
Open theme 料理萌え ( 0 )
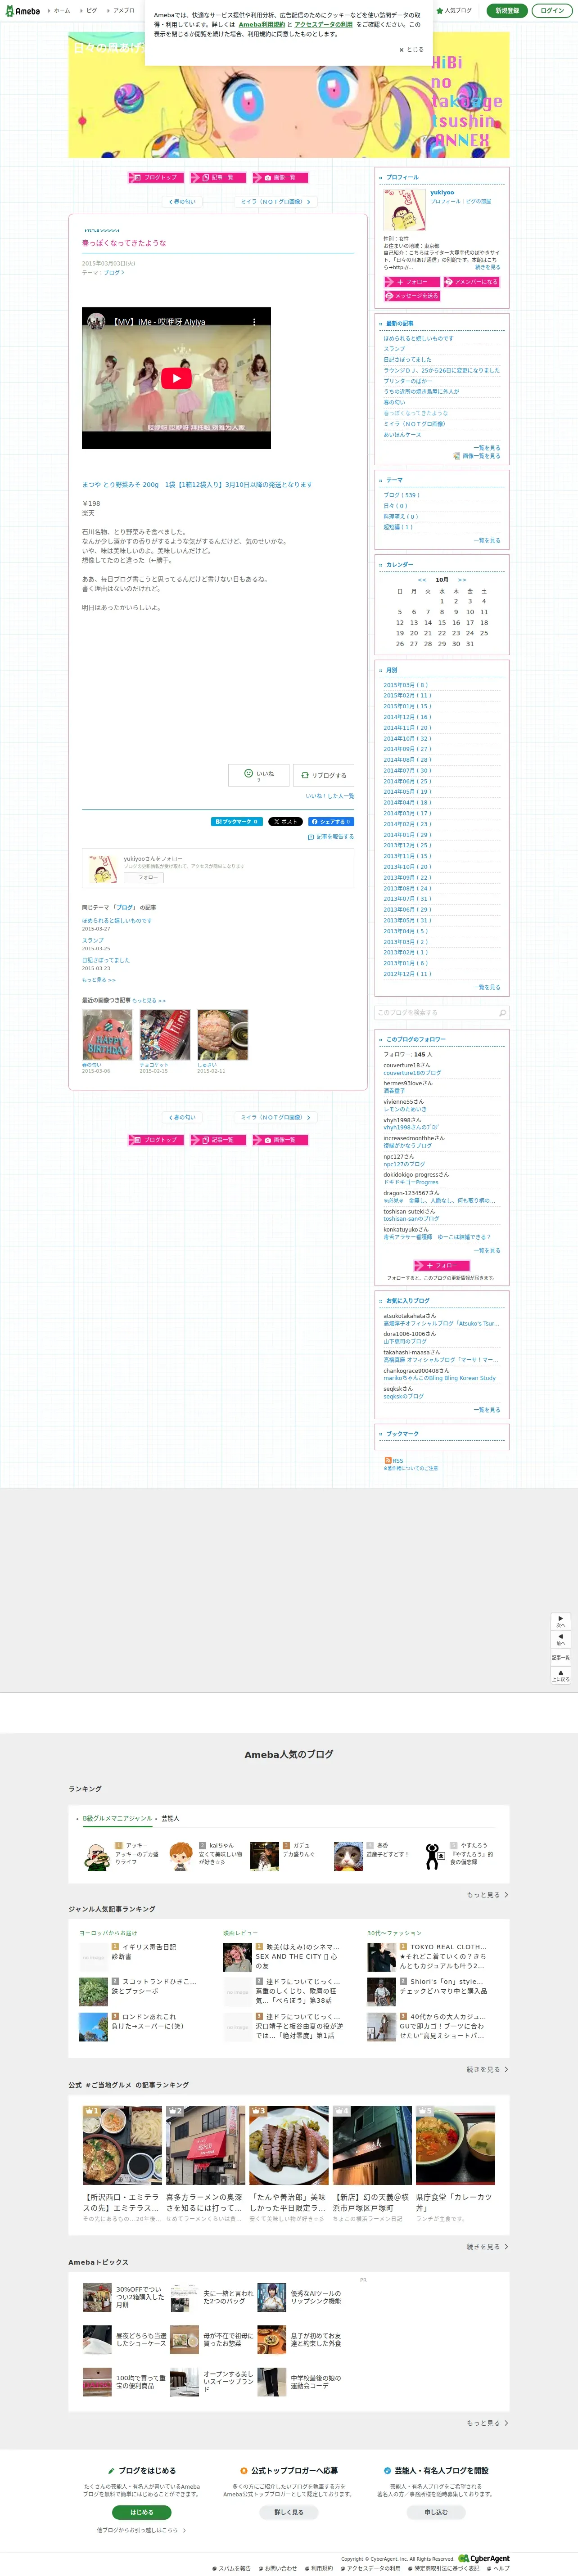point(401,516)
